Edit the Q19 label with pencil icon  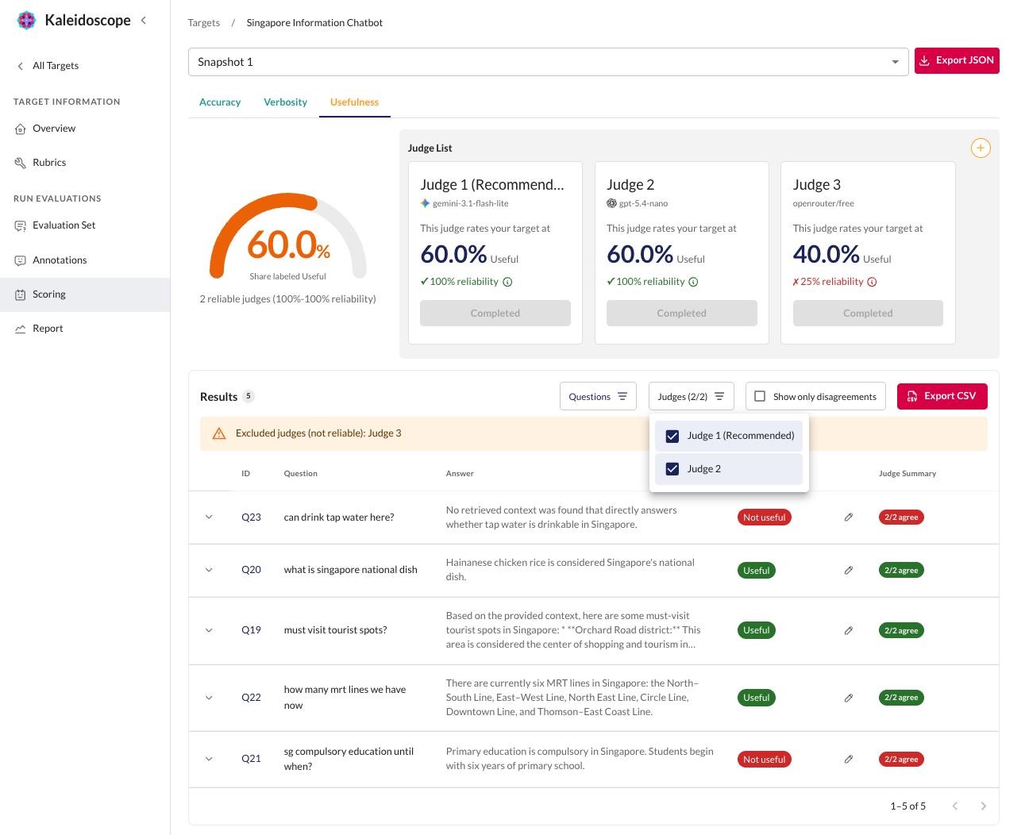[x=849, y=631]
